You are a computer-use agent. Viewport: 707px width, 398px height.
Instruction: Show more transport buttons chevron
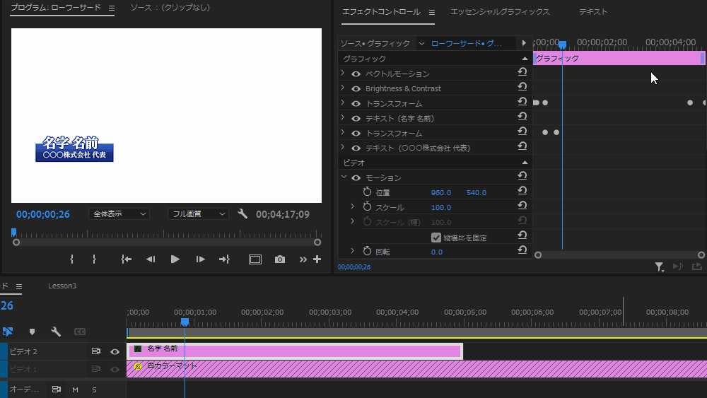point(303,259)
